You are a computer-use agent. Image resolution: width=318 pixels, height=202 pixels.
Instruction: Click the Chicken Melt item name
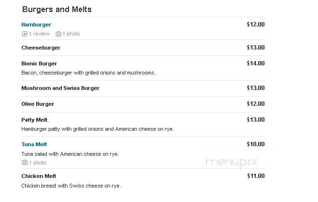click(39, 176)
